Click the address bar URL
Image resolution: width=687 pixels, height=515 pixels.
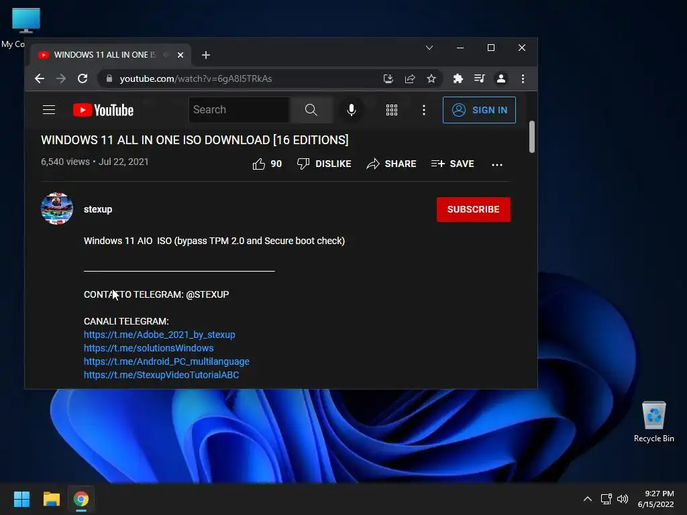click(196, 78)
